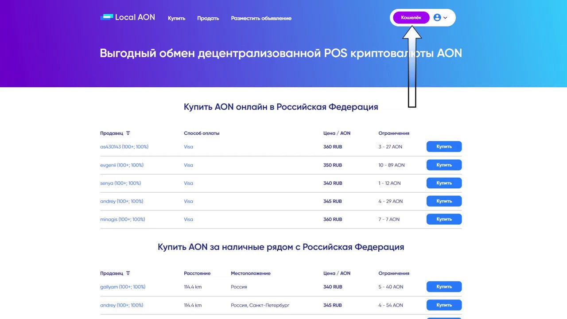Screen dimensions: 567x319
Task: Click the 7 - 7 AON limit
Action: pyautogui.click(x=389, y=219)
